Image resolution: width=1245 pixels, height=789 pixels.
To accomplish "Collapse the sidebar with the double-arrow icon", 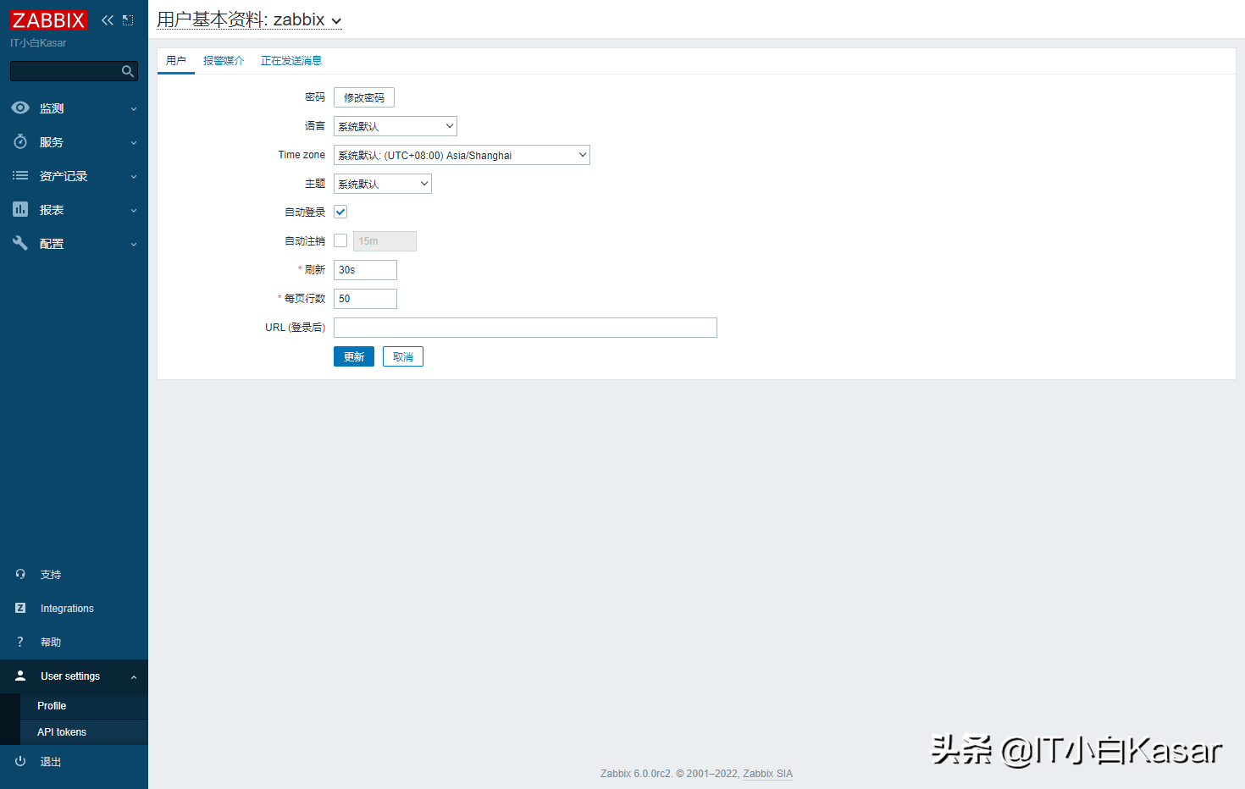I will [107, 20].
